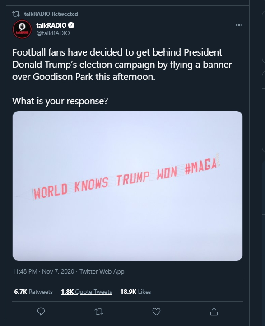
Task: Open the talkRADIO Retweeted link
Action: click(x=51, y=14)
